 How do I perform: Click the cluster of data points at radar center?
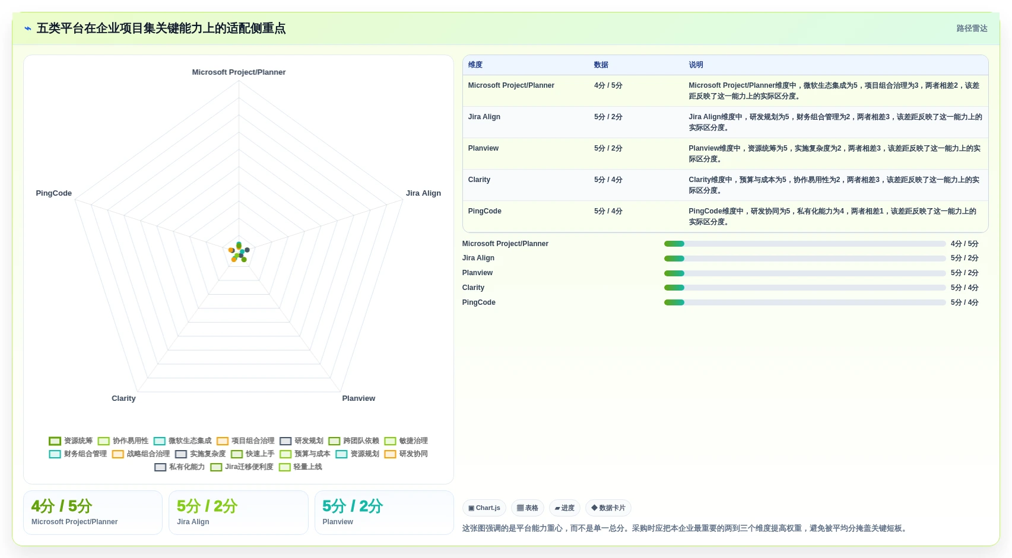tap(239, 253)
